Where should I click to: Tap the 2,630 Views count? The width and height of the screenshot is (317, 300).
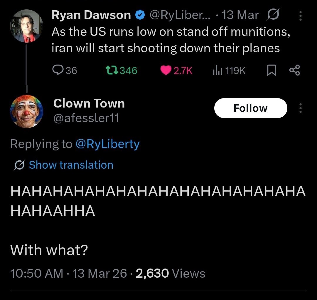click(171, 274)
